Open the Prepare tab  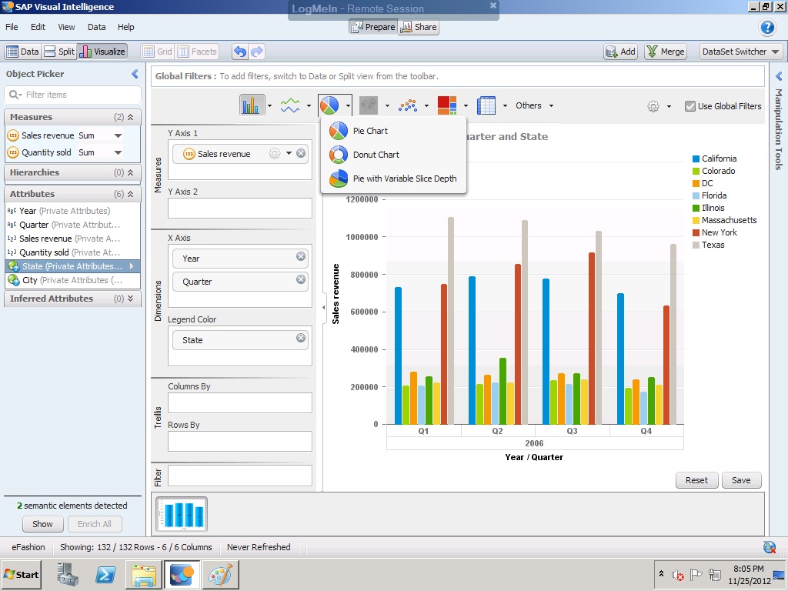coord(373,27)
